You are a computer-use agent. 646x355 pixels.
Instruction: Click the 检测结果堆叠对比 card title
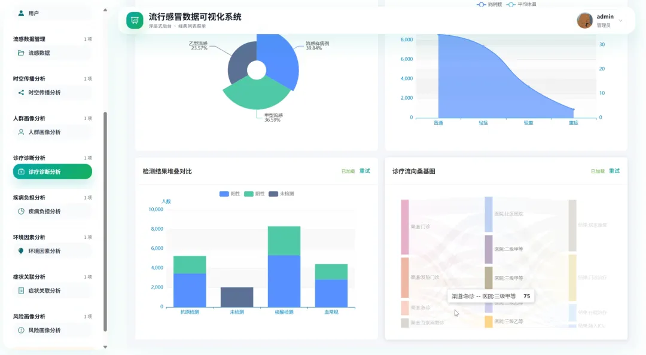pyautogui.click(x=167, y=172)
